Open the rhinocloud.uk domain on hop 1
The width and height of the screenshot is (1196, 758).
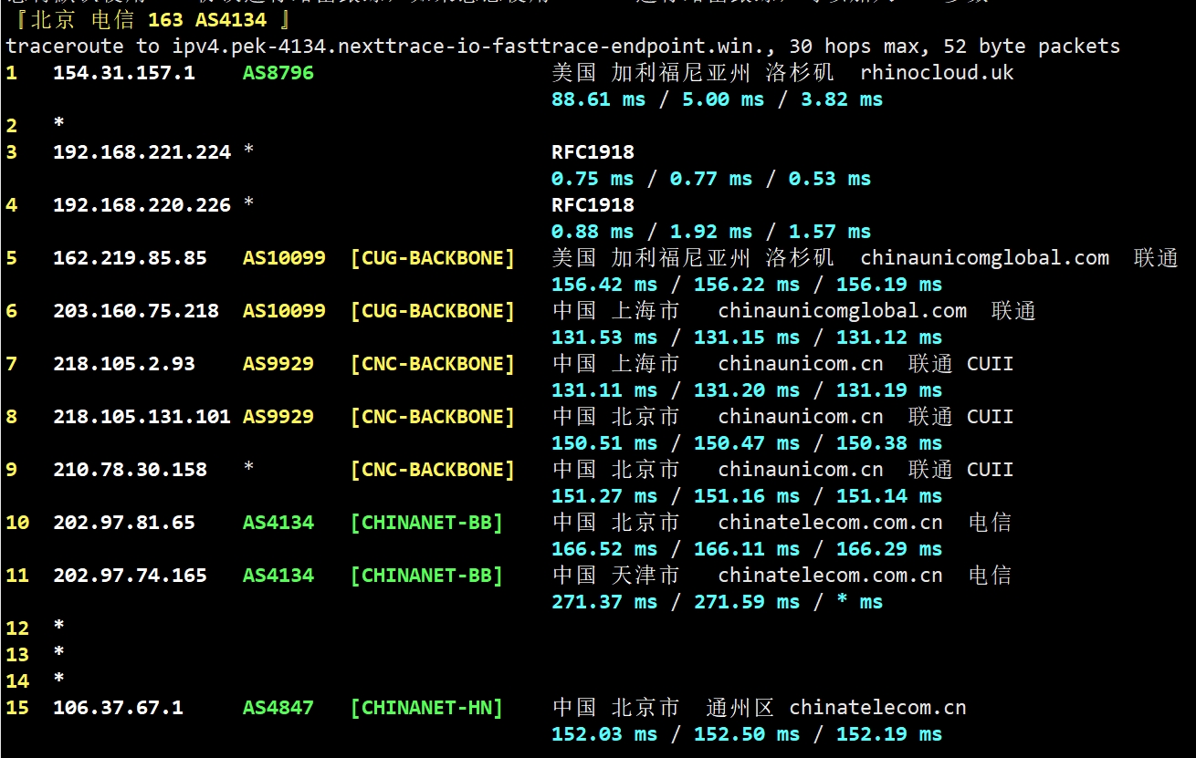937,73
